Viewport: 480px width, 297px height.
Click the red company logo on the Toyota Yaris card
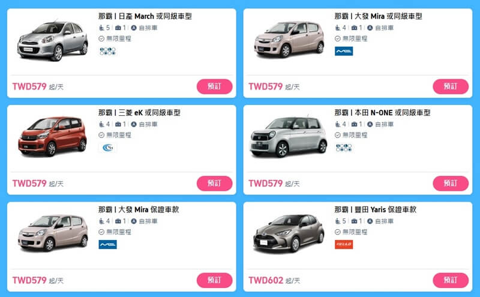344,245
